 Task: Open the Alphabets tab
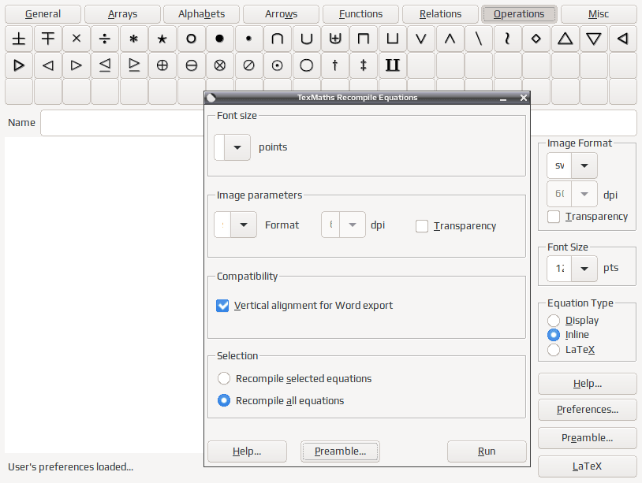(201, 14)
